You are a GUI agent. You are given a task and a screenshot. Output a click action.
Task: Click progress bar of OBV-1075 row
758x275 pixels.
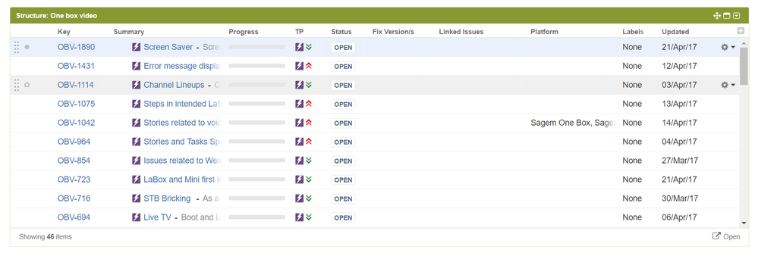click(256, 103)
